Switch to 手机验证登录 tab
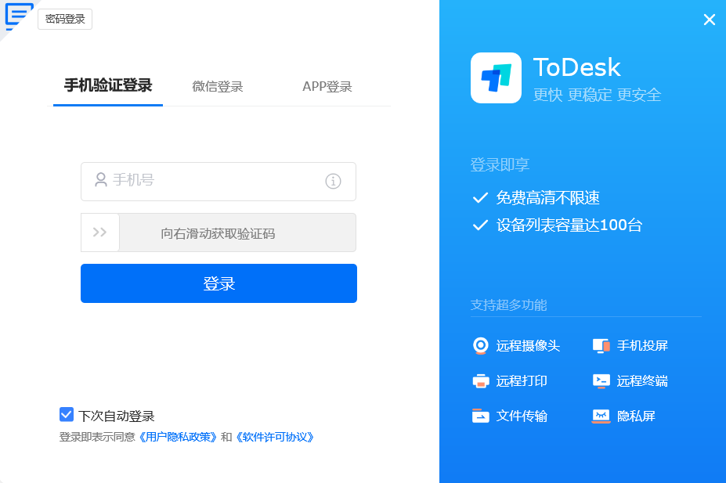 pyautogui.click(x=108, y=85)
